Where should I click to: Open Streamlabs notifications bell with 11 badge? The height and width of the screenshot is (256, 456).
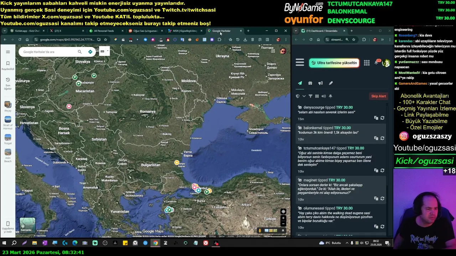[377, 62]
